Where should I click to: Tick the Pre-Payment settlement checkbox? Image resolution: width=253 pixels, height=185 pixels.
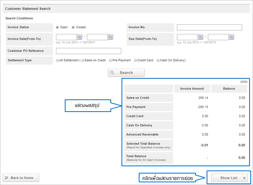(x=110, y=60)
